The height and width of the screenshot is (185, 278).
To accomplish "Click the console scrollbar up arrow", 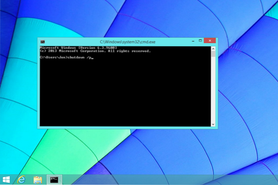I will click(x=213, y=48).
